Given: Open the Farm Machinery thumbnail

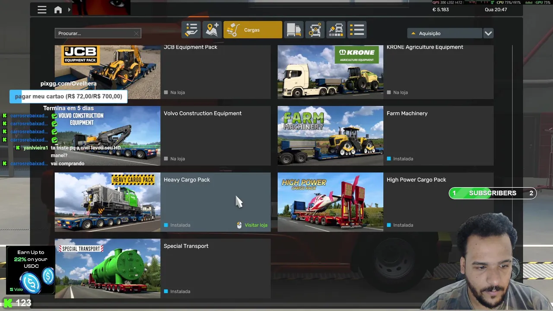Looking at the screenshot, I should (331, 136).
